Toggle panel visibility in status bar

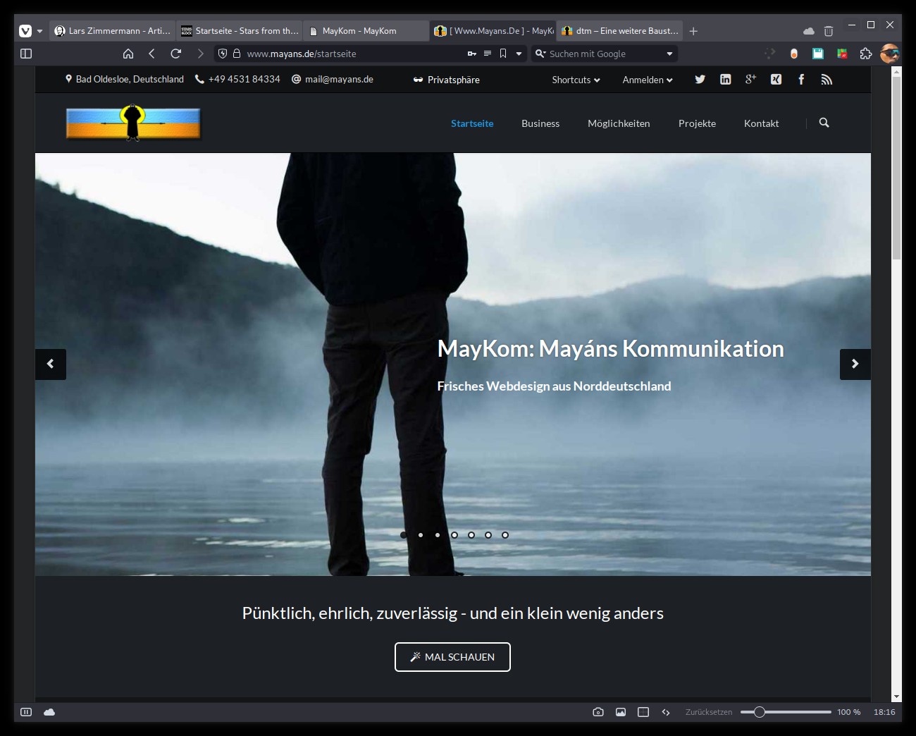(x=26, y=712)
